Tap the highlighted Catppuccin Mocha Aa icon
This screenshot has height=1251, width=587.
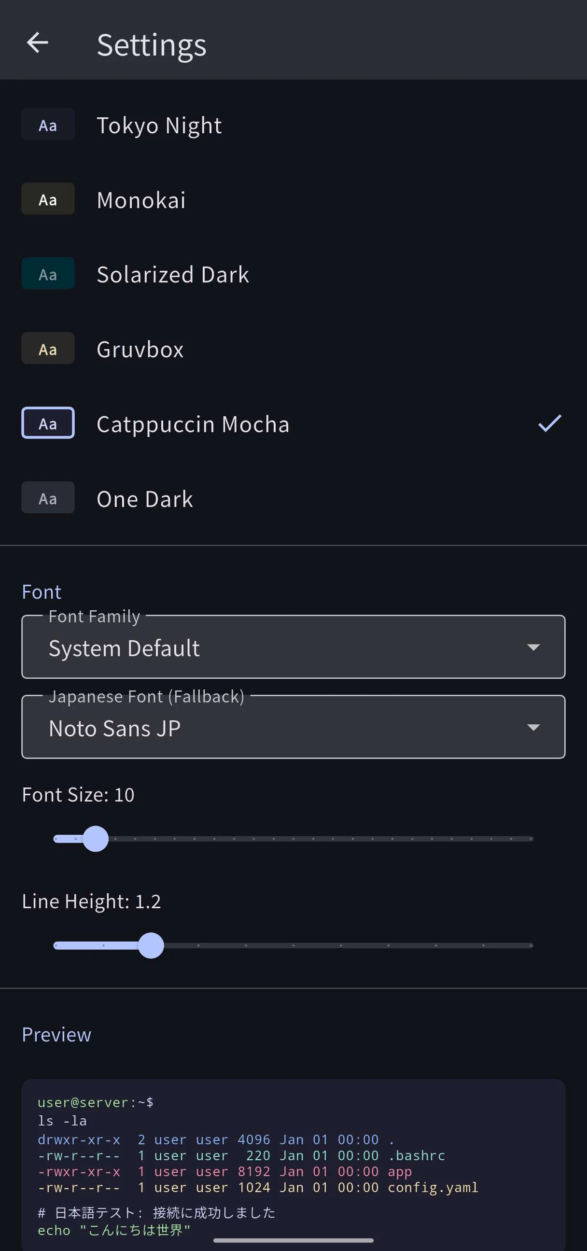48,423
